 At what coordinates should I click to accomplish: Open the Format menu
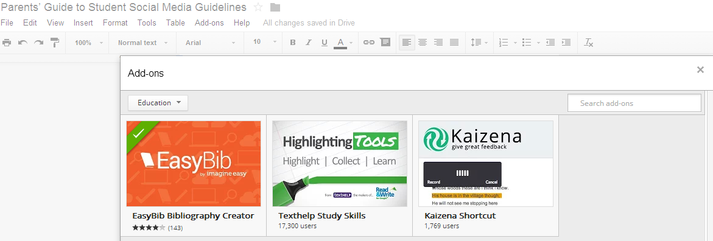point(115,23)
